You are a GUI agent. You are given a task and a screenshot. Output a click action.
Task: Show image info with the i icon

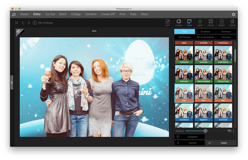[35, 23]
